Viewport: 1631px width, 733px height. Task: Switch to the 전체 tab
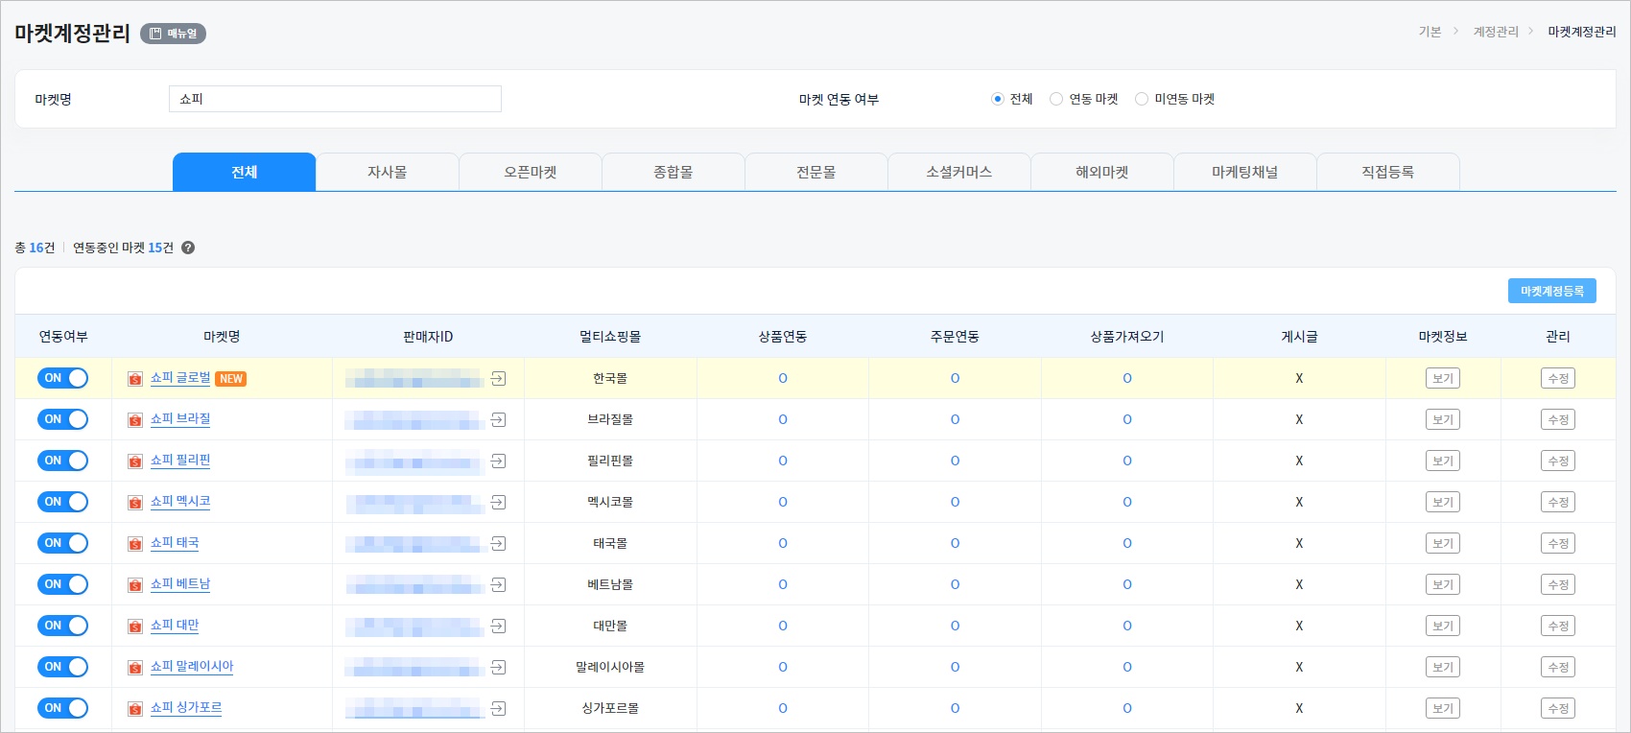click(245, 172)
